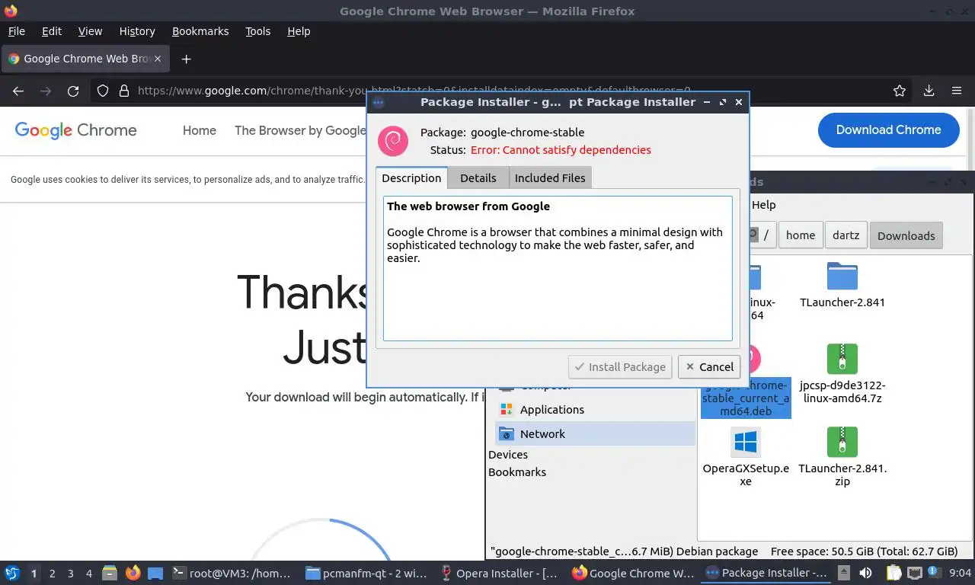Click the notification bell tray icon
The width and height of the screenshot is (975, 585).
tap(933, 573)
